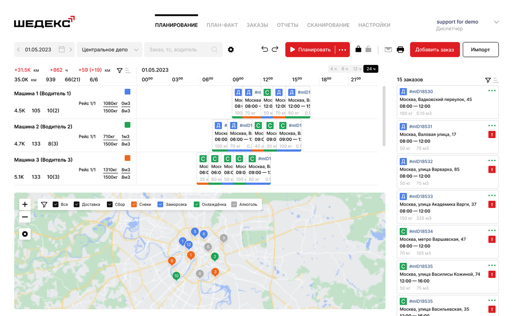Click the envelope mail icon
The width and height of the screenshot is (513, 316).
(388, 50)
